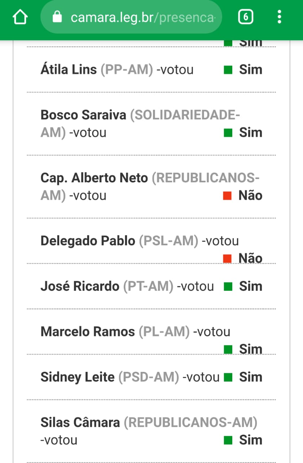Click the green square for Bosco Saraiva vote

[x=228, y=133]
